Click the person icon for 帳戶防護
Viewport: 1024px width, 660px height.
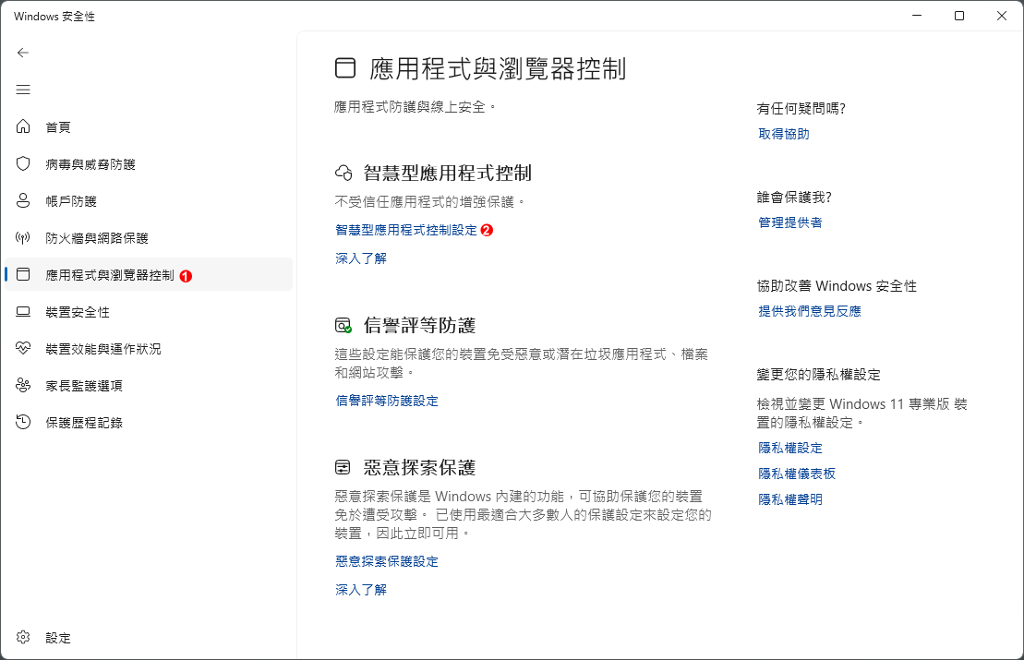[x=23, y=200]
